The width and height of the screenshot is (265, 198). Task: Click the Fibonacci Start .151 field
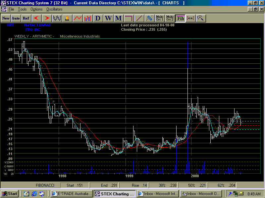click(75, 185)
